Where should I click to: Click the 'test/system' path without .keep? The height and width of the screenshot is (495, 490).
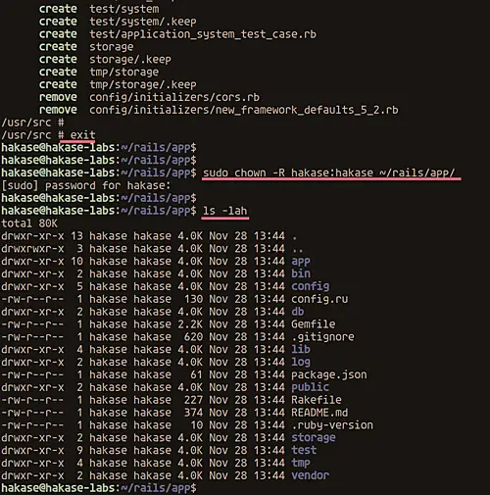click(x=124, y=9)
